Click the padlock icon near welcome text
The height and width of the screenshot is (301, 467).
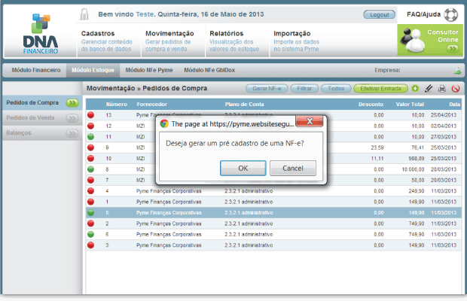[87, 14]
